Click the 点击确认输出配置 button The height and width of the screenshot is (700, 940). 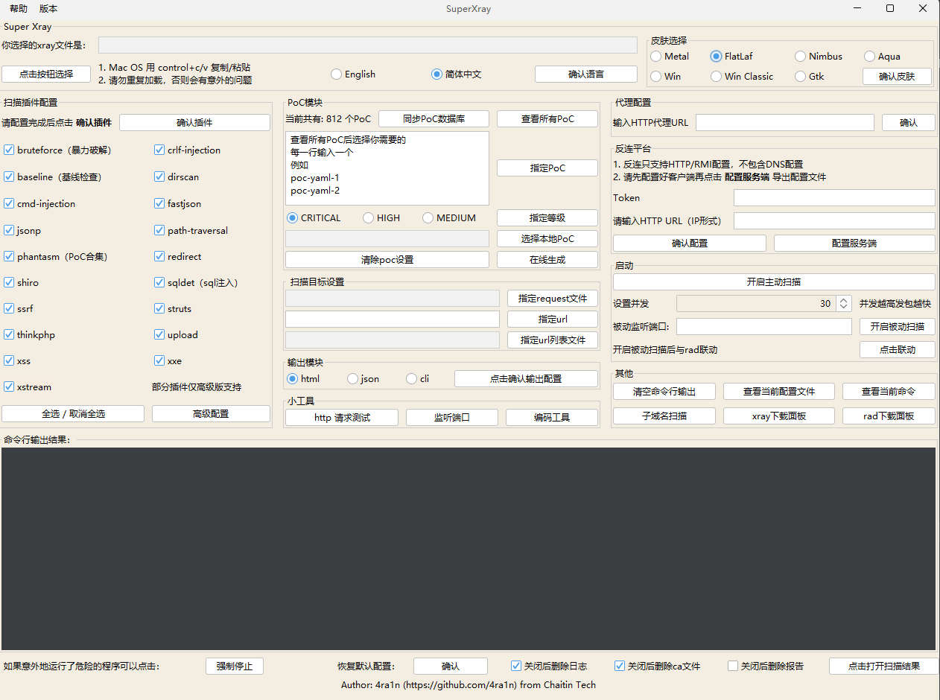point(526,379)
